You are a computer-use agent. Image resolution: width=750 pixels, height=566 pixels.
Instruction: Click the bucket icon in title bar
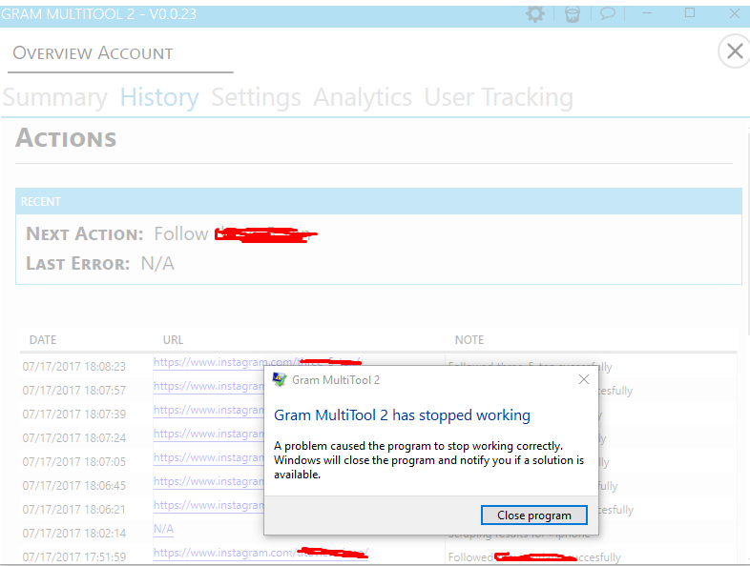573,14
